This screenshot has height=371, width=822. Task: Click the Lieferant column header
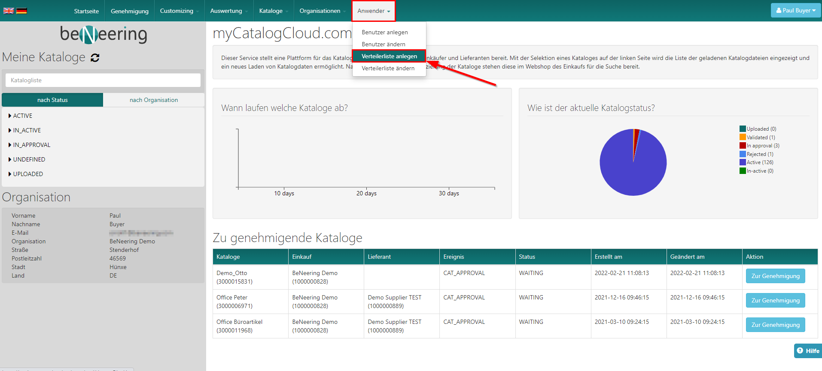coord(402,257)
